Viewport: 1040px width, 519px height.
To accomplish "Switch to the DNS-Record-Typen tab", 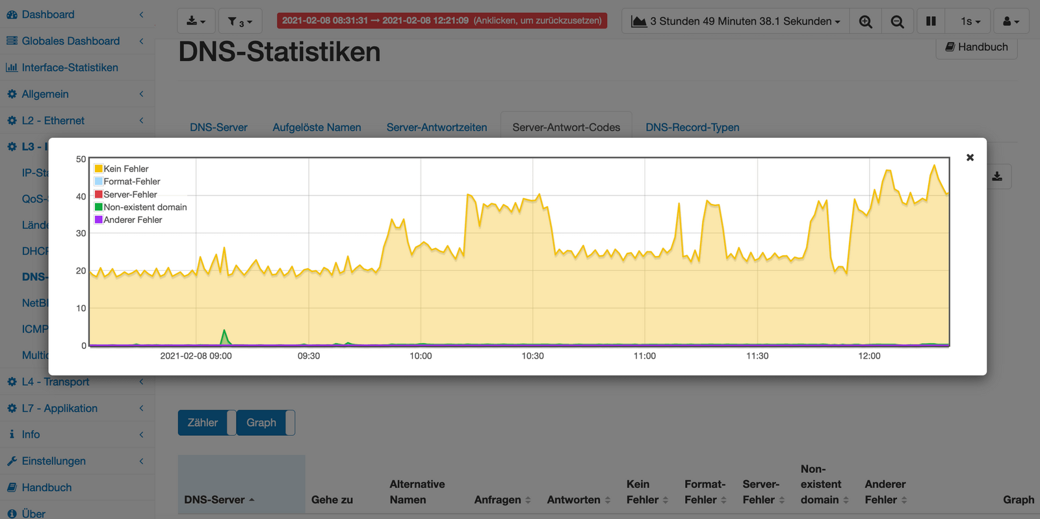I will [692, 127].
